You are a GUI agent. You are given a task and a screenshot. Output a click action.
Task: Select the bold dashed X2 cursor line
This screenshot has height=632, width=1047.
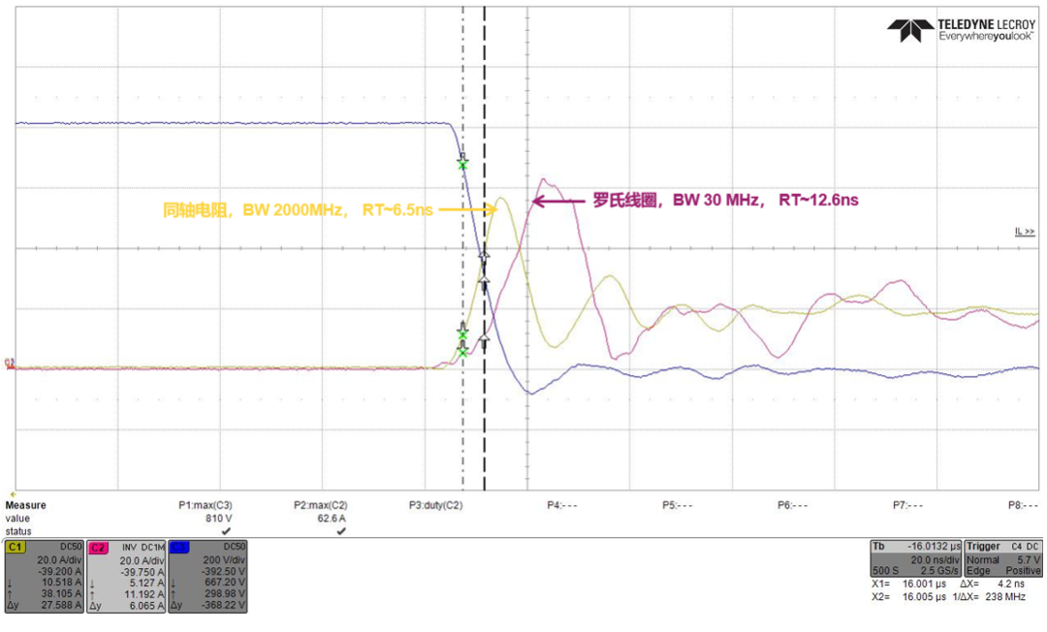coord(485,248)
